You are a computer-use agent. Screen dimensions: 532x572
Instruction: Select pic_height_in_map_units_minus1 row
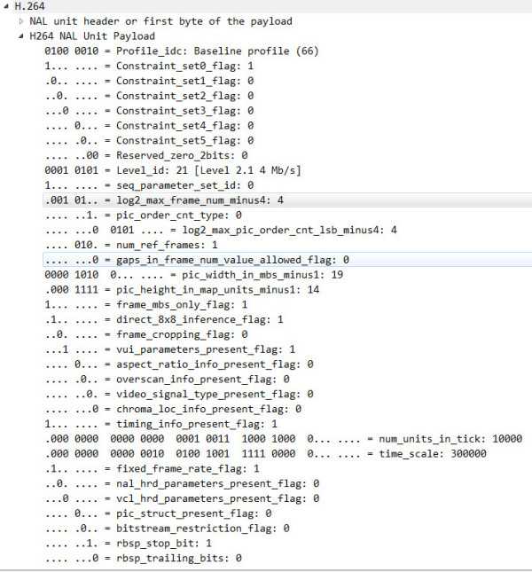[182, 290]
